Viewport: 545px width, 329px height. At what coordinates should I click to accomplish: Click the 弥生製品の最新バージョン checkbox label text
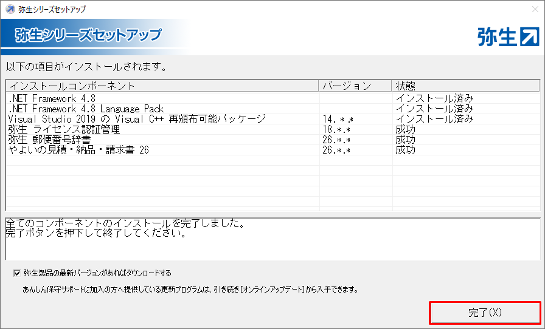coord(97,273)
